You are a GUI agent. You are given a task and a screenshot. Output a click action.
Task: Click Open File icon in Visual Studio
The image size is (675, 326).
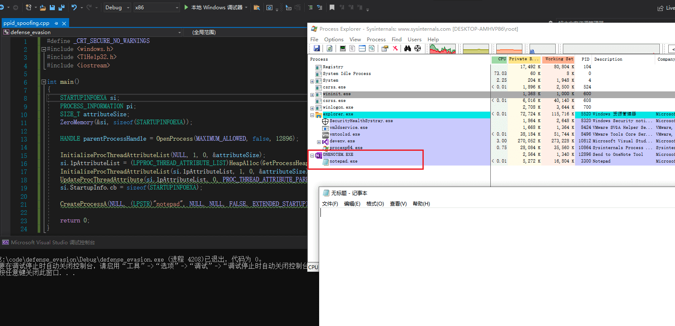coord(43,8)
